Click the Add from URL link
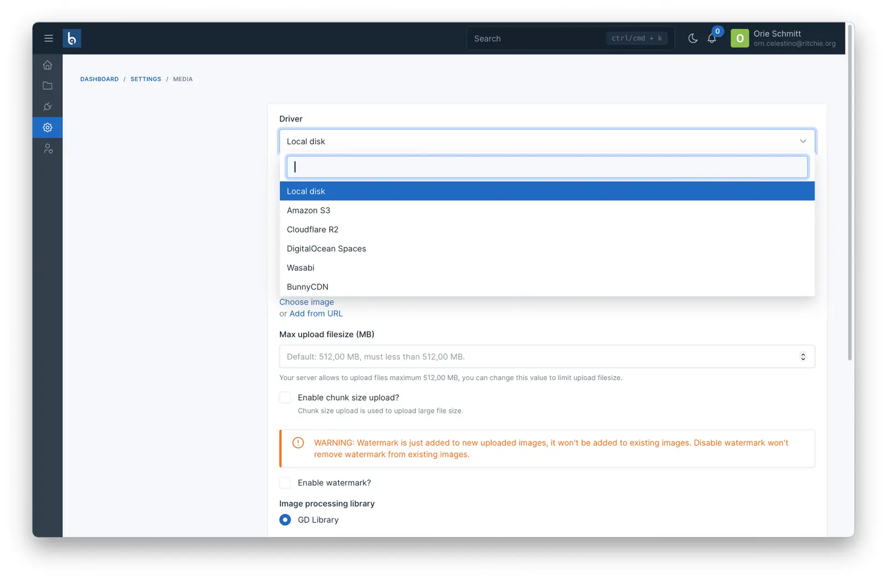Viewport: 887px width, 580px height. tap(316, 314)
